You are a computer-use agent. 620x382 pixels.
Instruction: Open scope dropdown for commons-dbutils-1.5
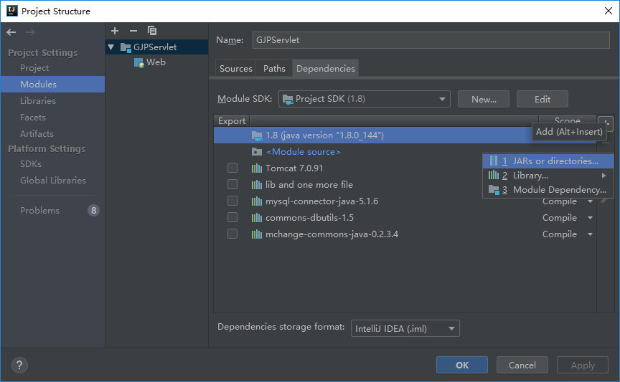pyautogui.click(x=590, y=218)
